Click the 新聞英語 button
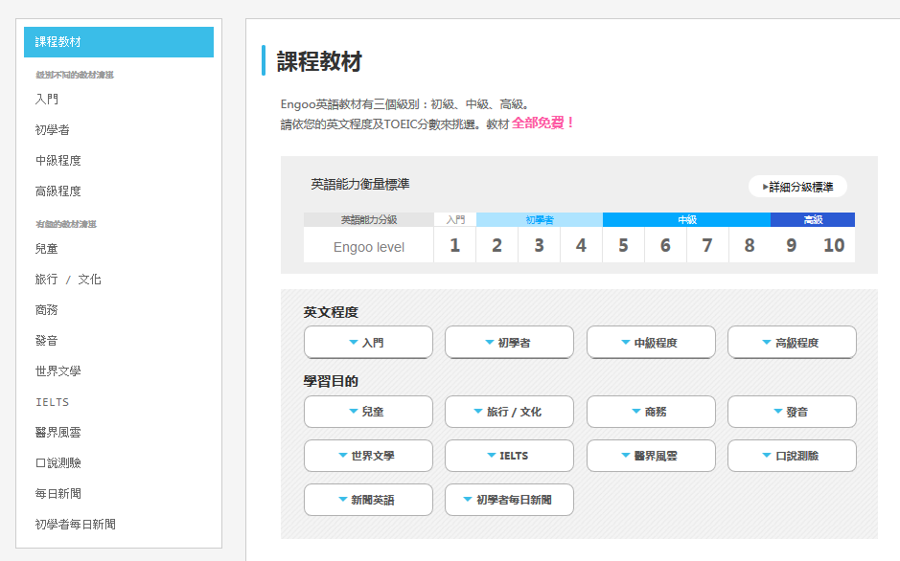This screenshot has height=561, width=900. click(368, 500)
